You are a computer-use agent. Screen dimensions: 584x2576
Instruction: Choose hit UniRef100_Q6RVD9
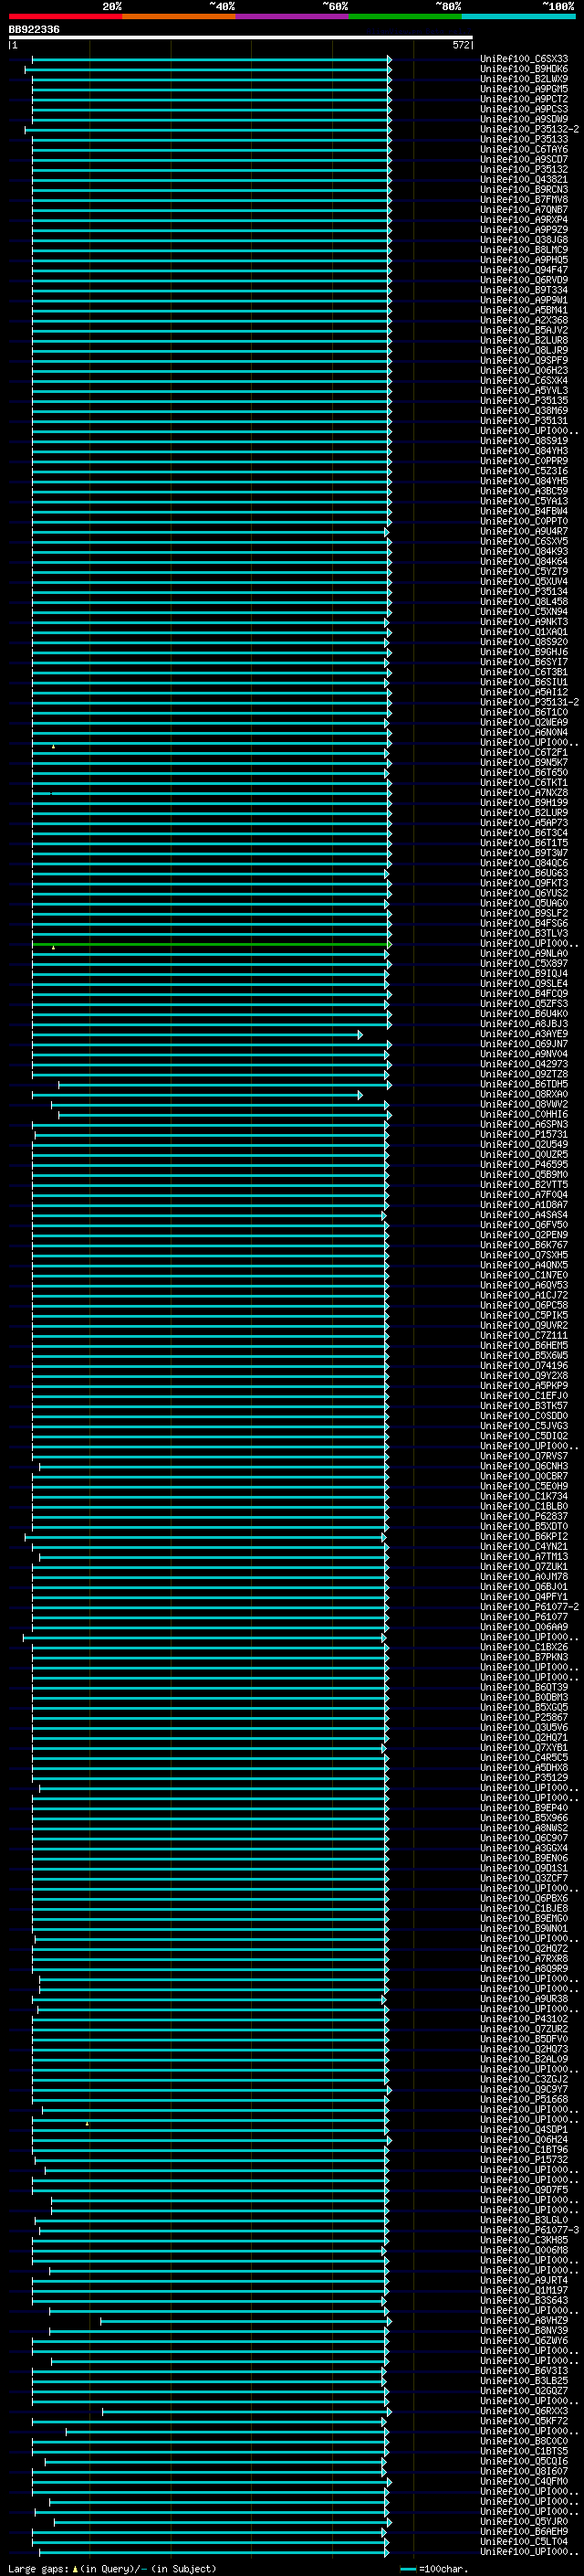523,280
